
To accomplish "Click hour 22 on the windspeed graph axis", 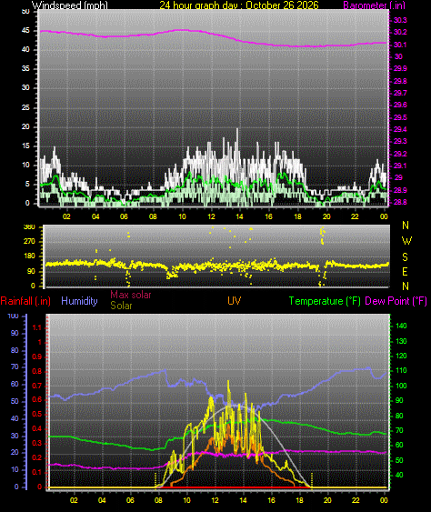I will [355, 216].
